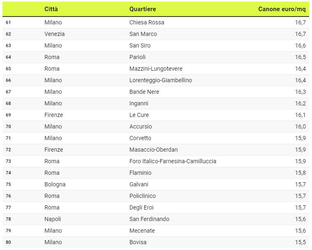Select Mazzini-Lungotevere quartiere

tap(156, 69)
